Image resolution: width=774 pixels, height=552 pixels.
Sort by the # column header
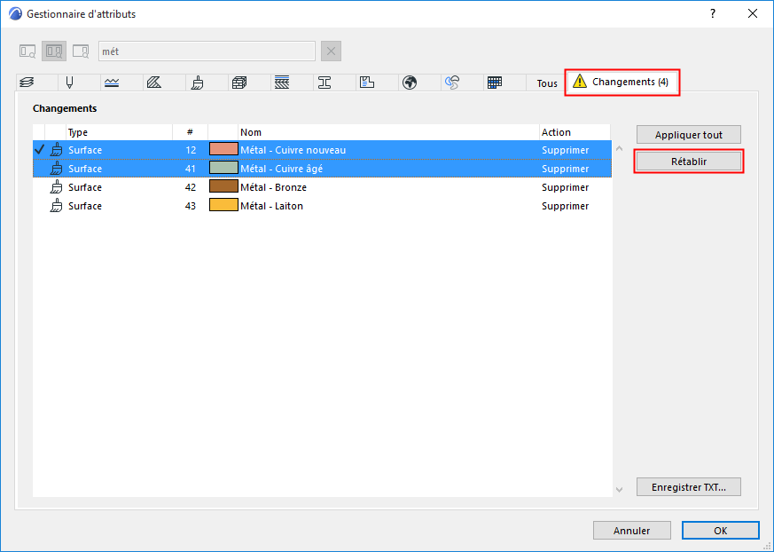pos(190,132)
